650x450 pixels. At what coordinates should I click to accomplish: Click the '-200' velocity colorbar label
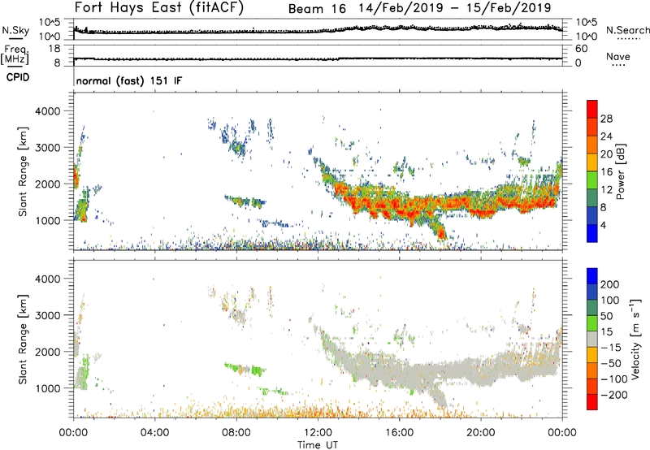click(x=613, y=395)
